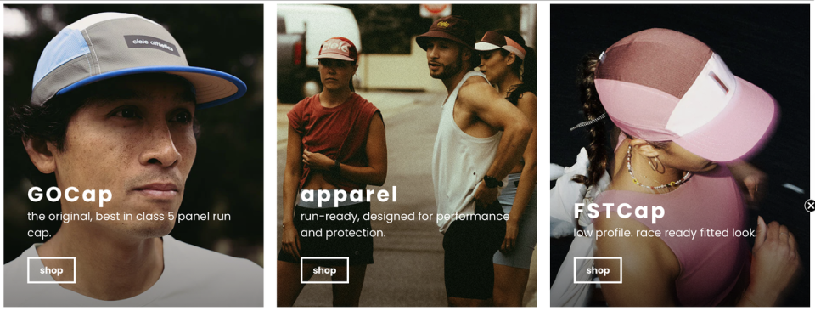
Task: Click 'low profile. race ready fitted look.' text
Action: click(x=666, y=233)
